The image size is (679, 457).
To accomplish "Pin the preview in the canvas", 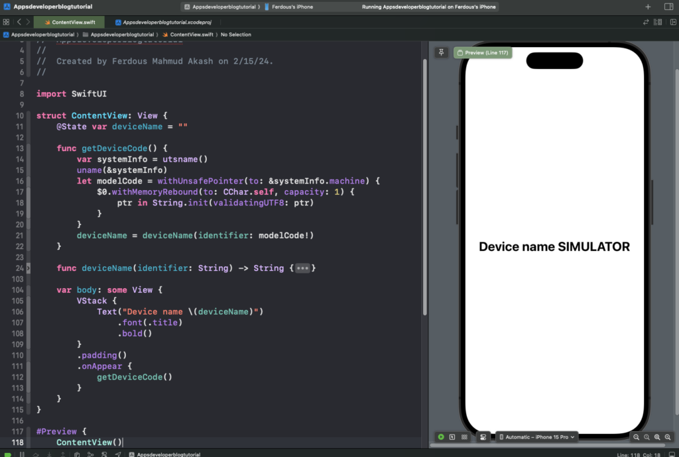I will pyautogui.click(x=441, y=52).
